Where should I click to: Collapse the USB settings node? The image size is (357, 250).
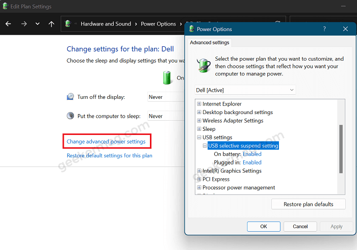click(x=199, y=137)
